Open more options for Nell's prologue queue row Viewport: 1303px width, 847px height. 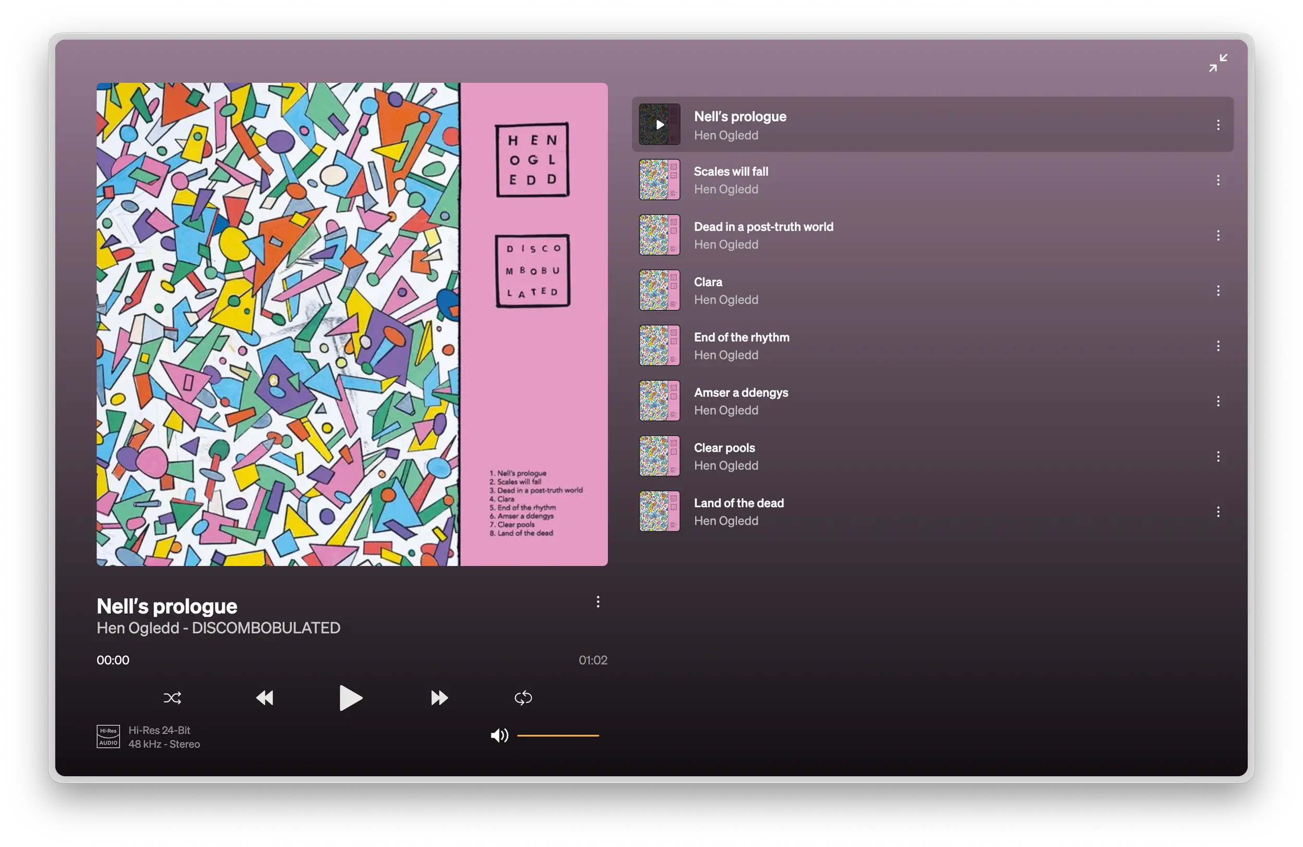pos(1218,125)
